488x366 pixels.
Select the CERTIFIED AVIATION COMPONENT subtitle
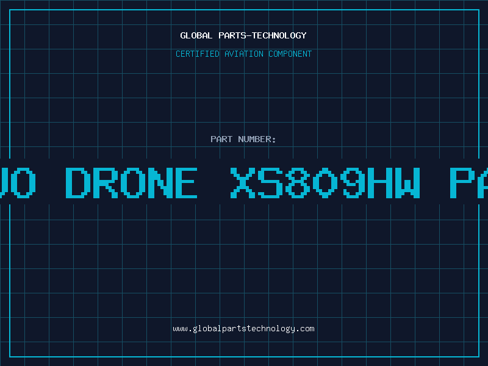(x=243, y=54)
